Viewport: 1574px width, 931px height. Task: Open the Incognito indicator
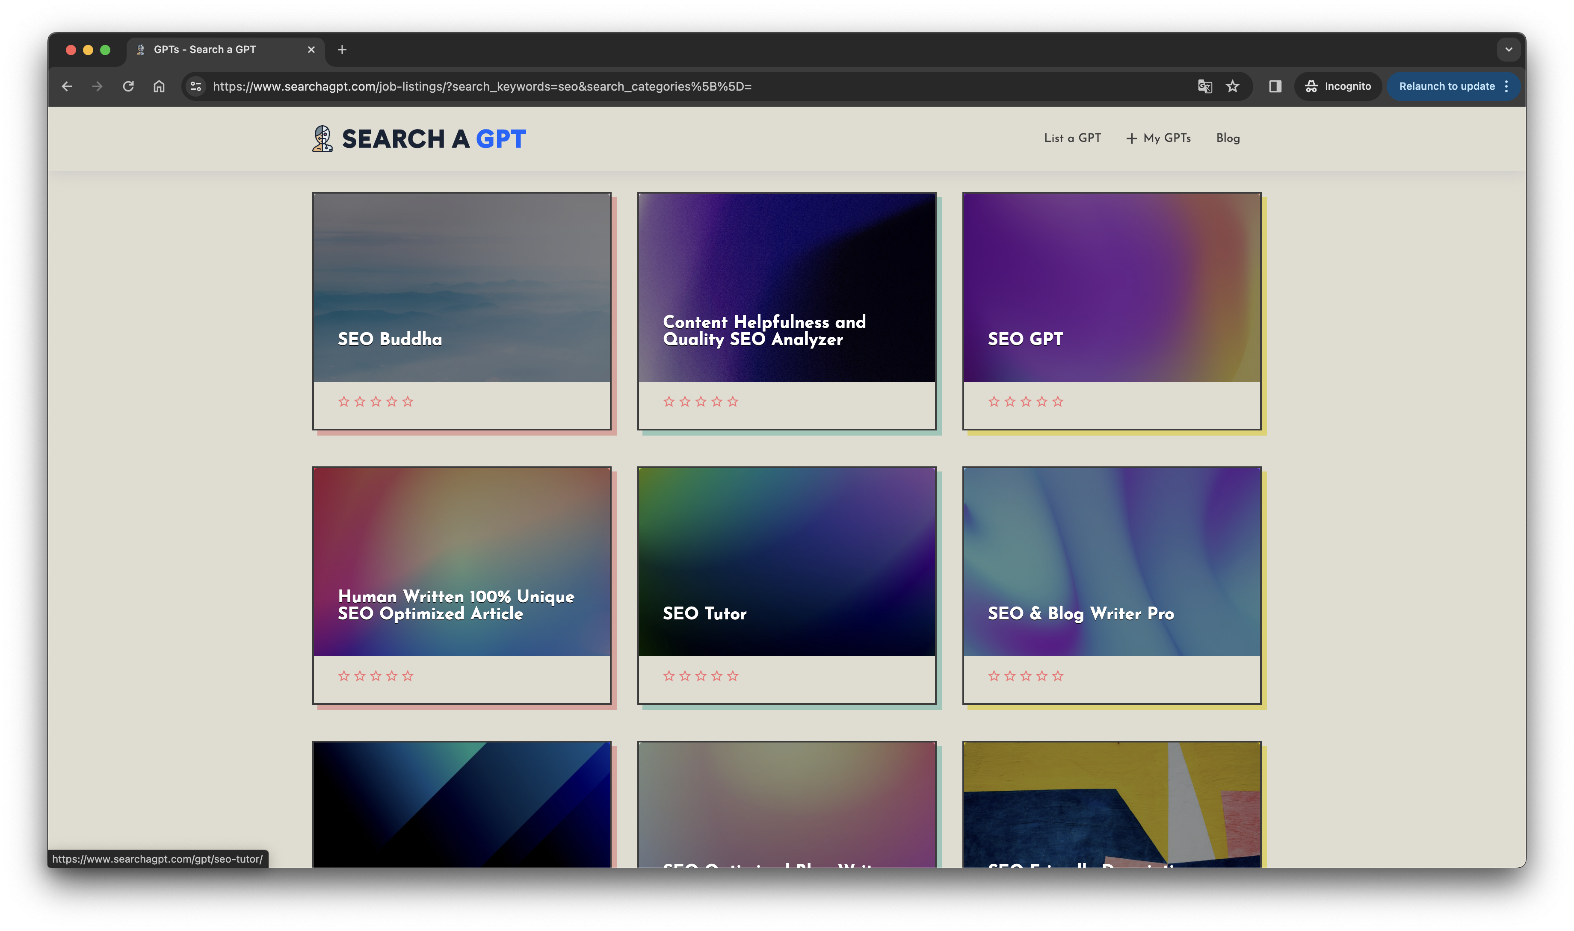[x=1338, y=87]
